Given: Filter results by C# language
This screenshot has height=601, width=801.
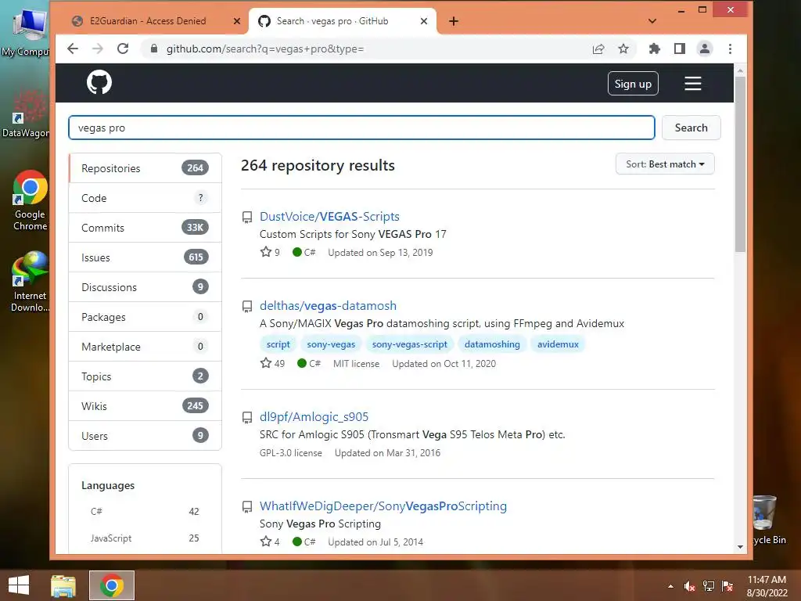Looking at the screenshot, I should (145, 511).
